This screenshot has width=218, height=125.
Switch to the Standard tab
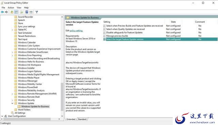point(82,119)
